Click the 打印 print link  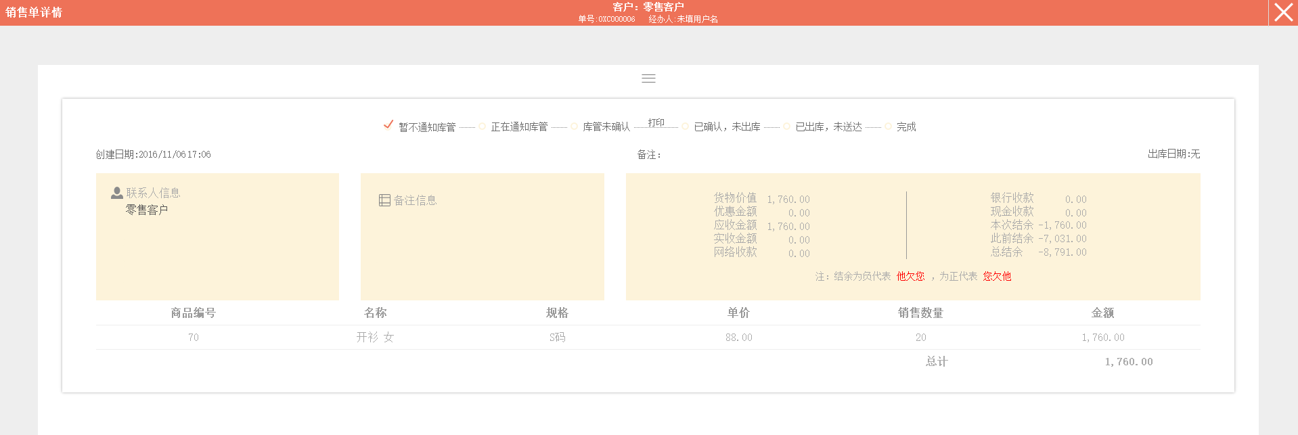[656, 122]
